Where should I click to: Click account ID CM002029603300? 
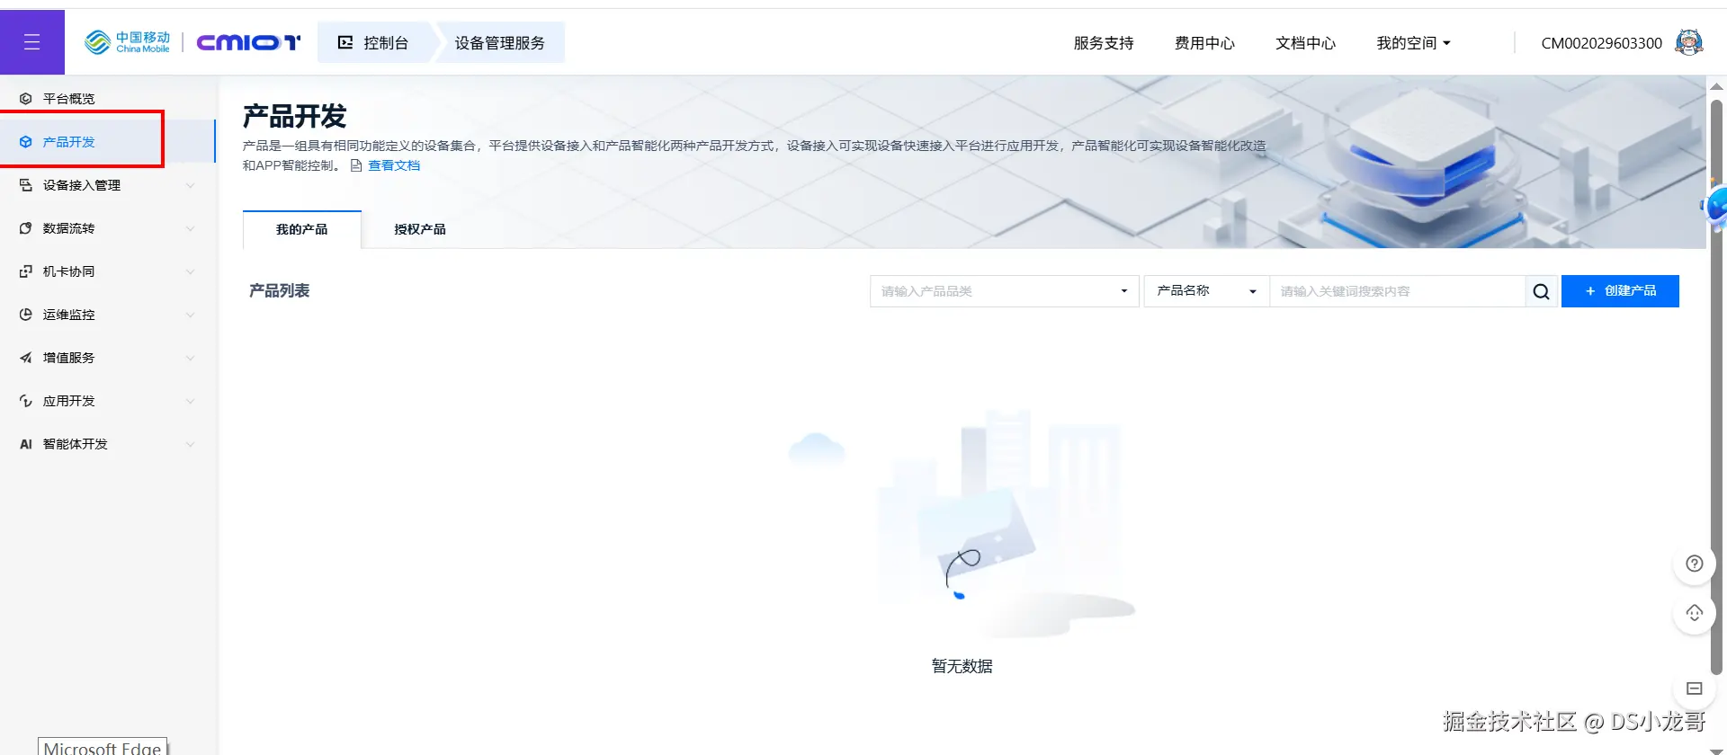[1601, 43]
